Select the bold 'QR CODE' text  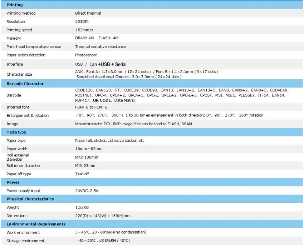[x=102, y=100]
